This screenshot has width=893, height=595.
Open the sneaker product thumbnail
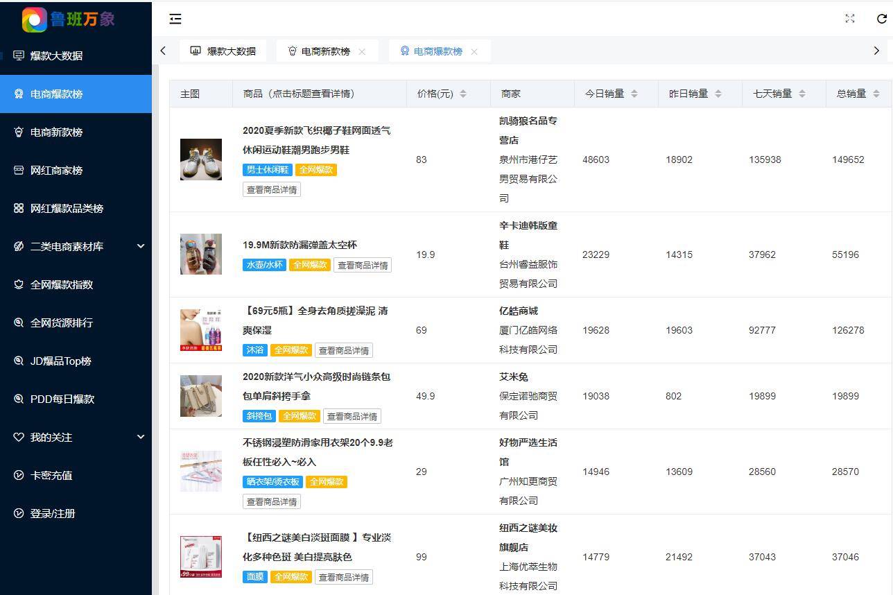[x=201, y=159]
